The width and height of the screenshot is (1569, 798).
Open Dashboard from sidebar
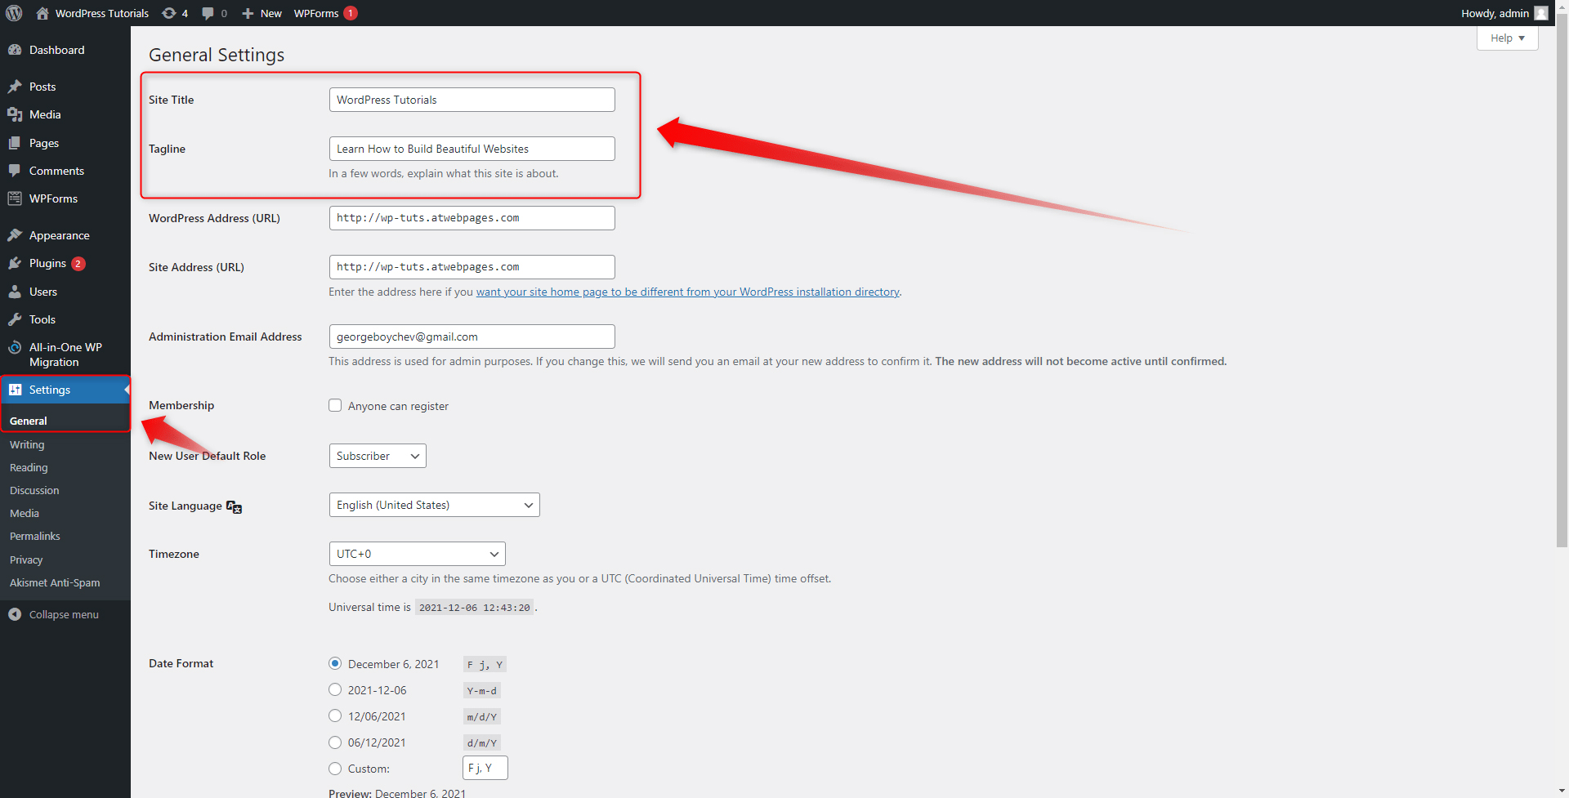[x=56, y=50]
